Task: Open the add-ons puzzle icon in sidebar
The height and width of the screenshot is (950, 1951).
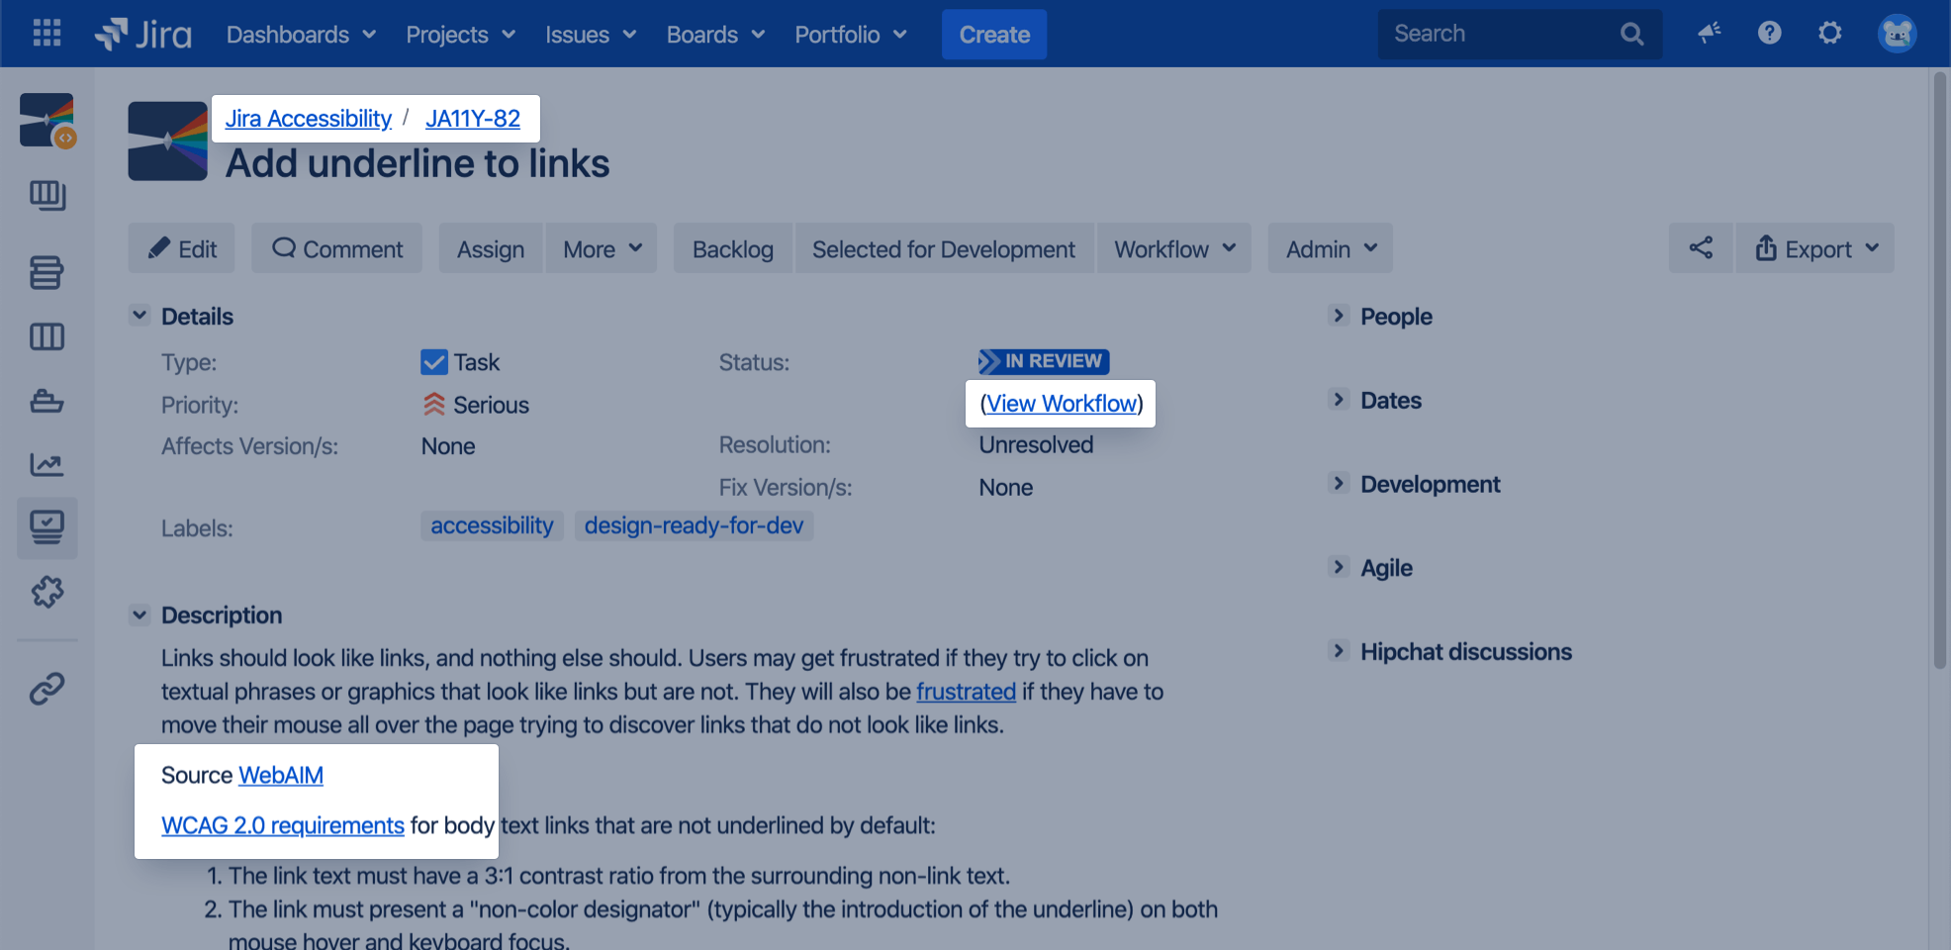Action: 46,592
